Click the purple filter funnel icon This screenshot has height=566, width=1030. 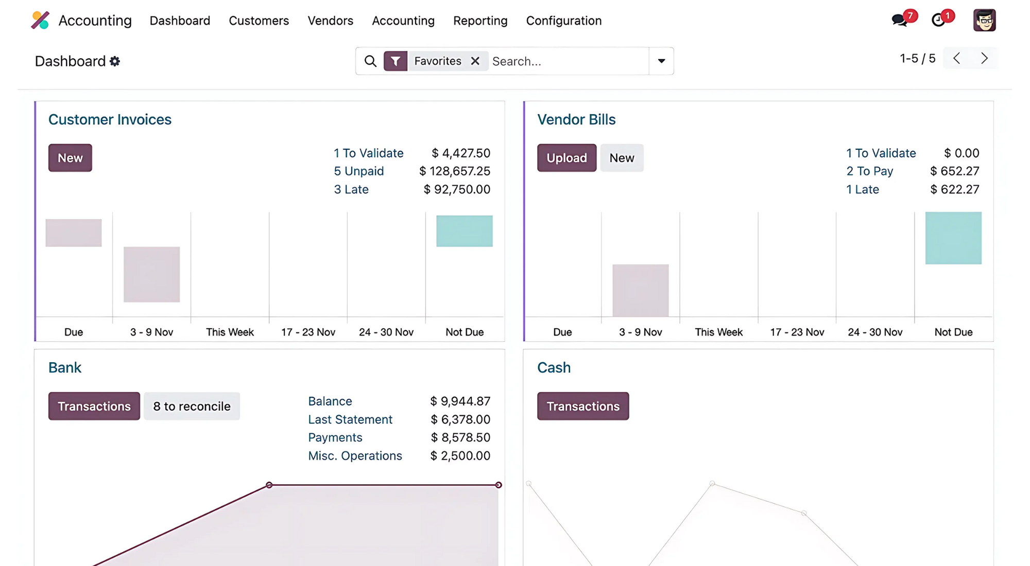(x=396, y=61)
